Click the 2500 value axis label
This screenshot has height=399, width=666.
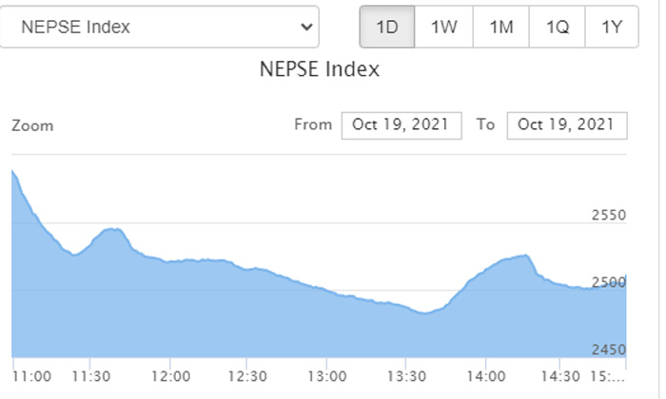[x=608, y=283]
